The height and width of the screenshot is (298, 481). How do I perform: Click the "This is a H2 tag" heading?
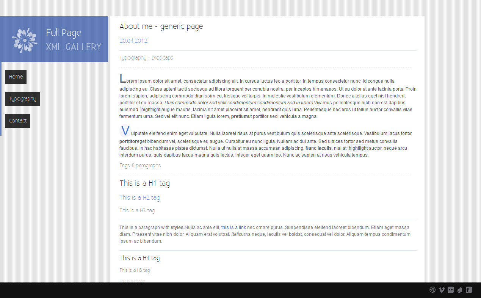(x=139, y=198)
